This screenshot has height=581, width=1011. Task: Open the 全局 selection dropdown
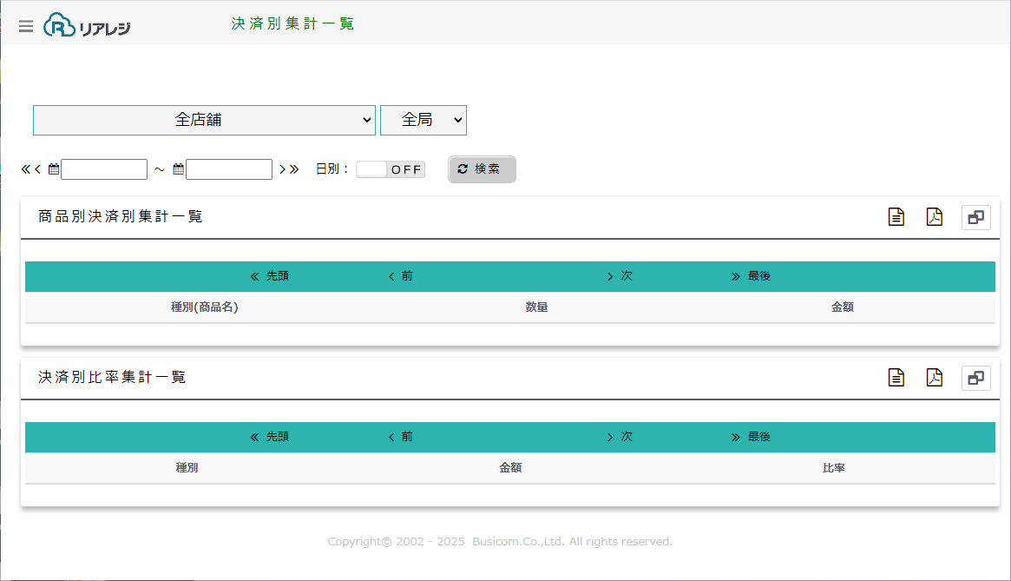(x=423, y=120)
